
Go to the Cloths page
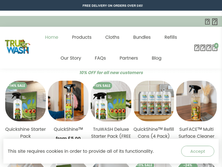[112, 37]
